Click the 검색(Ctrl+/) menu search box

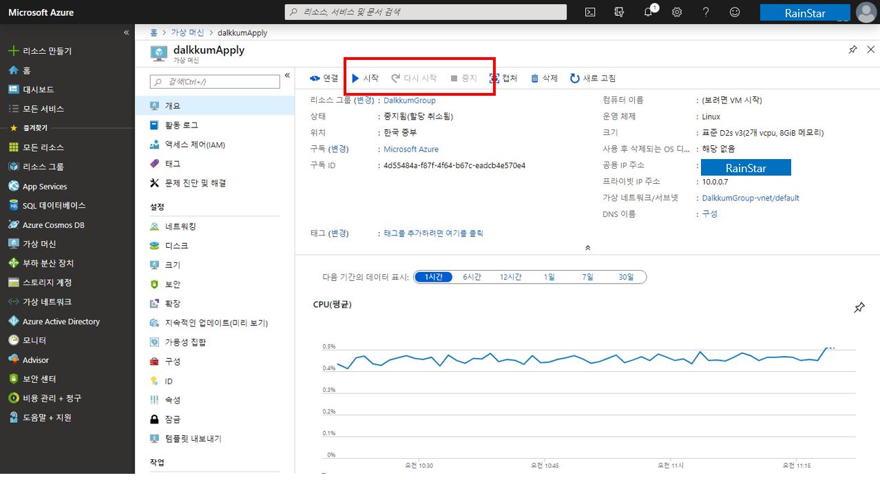215,81
